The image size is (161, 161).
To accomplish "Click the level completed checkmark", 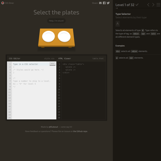I will coord(137,5).
